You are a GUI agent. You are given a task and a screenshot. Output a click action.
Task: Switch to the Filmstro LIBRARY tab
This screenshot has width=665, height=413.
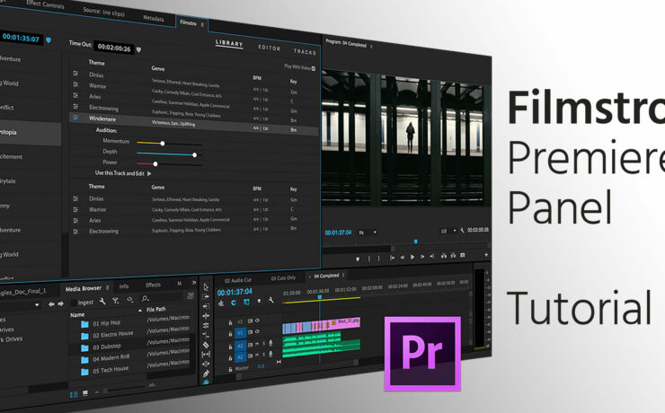point(229,43)
